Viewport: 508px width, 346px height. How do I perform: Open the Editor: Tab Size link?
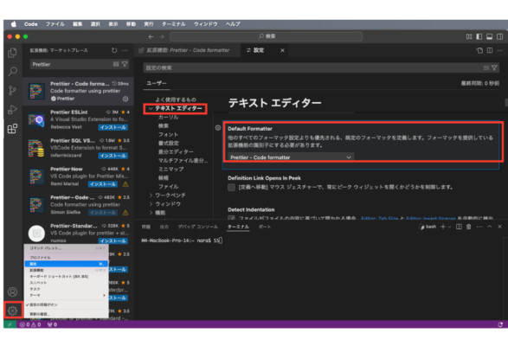point(379,218)
